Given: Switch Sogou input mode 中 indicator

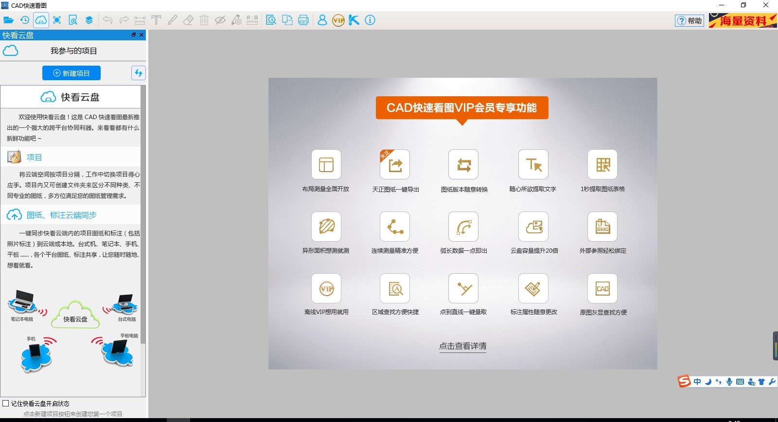Looking at the screenshot, I should click(697, 382).
